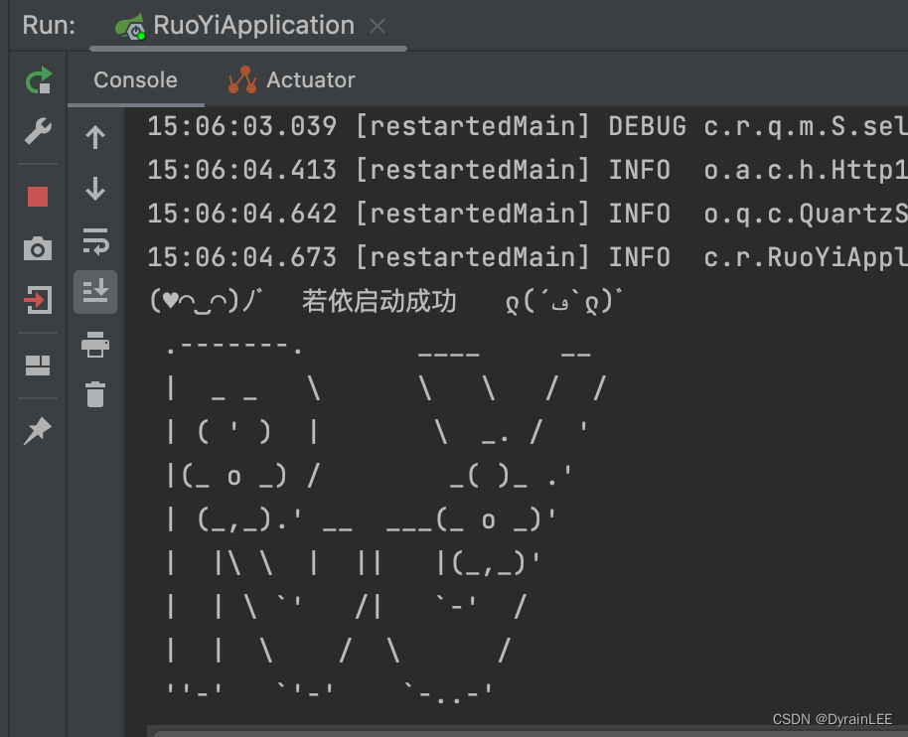Open run configuration settings wrench icon
This screenshot has height=737, width=908.
[x=38, y=131]
